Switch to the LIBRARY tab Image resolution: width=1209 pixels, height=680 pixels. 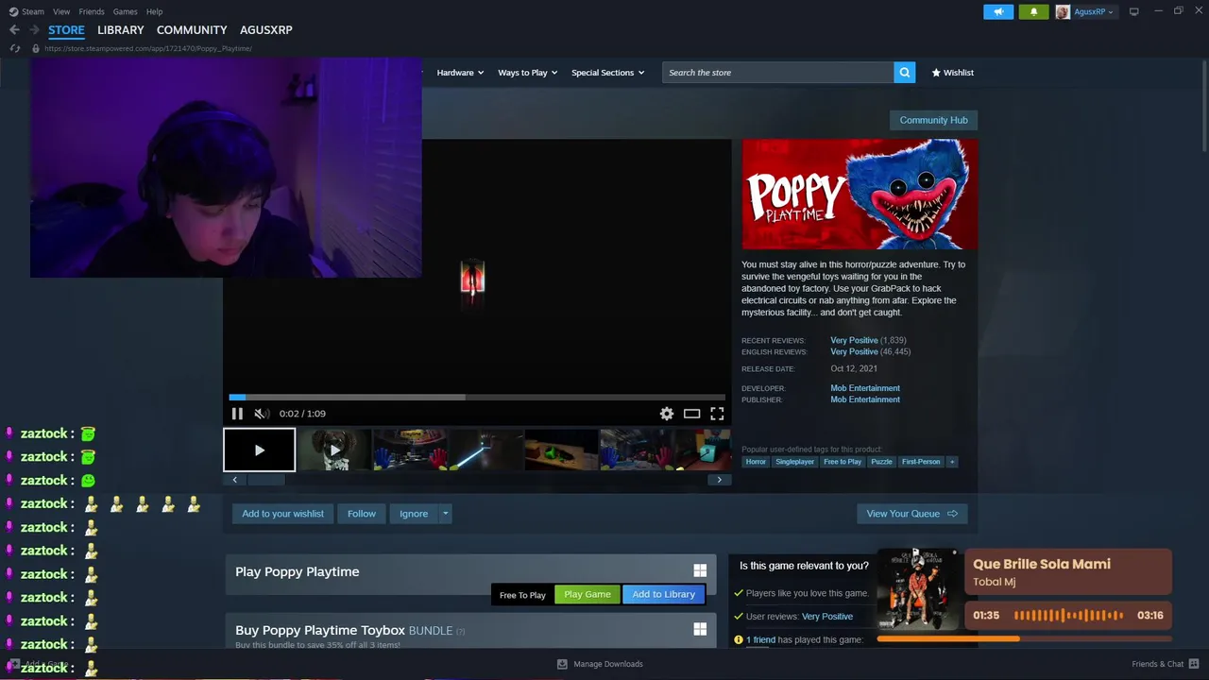click(x=121, y=30)
